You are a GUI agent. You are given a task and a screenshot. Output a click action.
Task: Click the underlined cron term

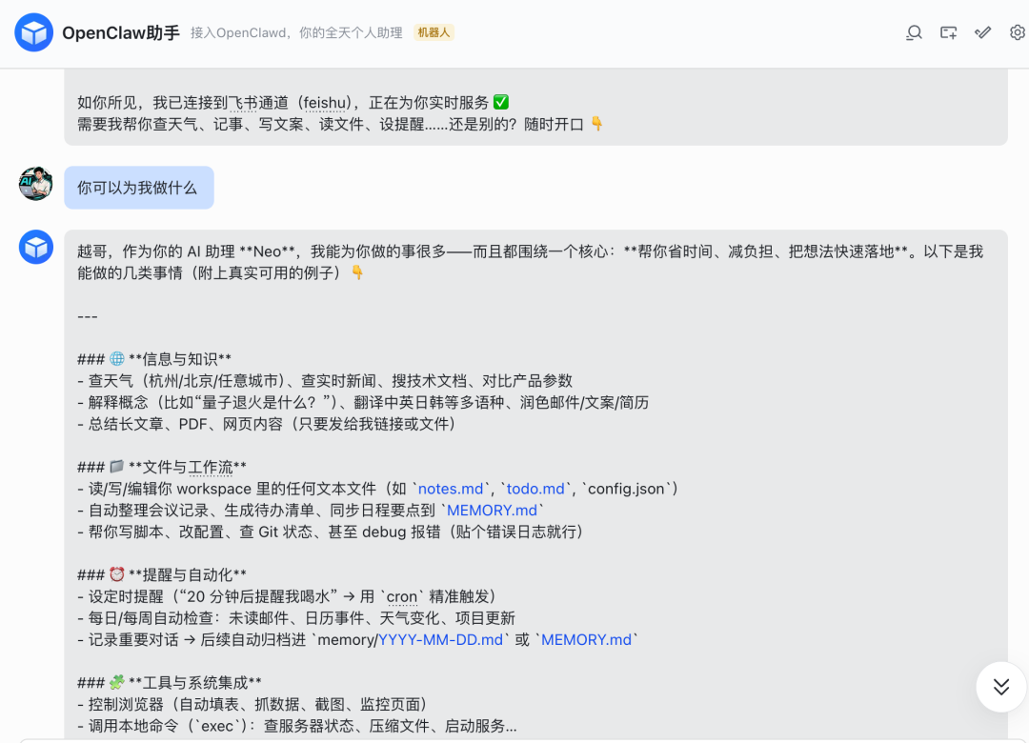click(x=401, y=597)
